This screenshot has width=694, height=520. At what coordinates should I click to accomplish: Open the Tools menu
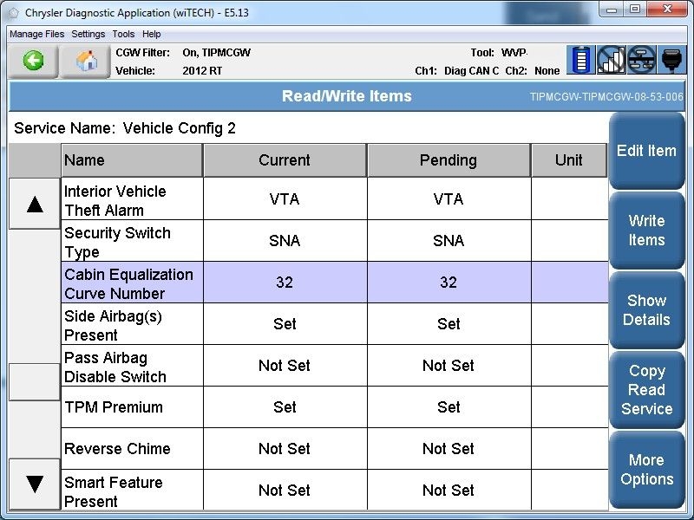[124, 34]
